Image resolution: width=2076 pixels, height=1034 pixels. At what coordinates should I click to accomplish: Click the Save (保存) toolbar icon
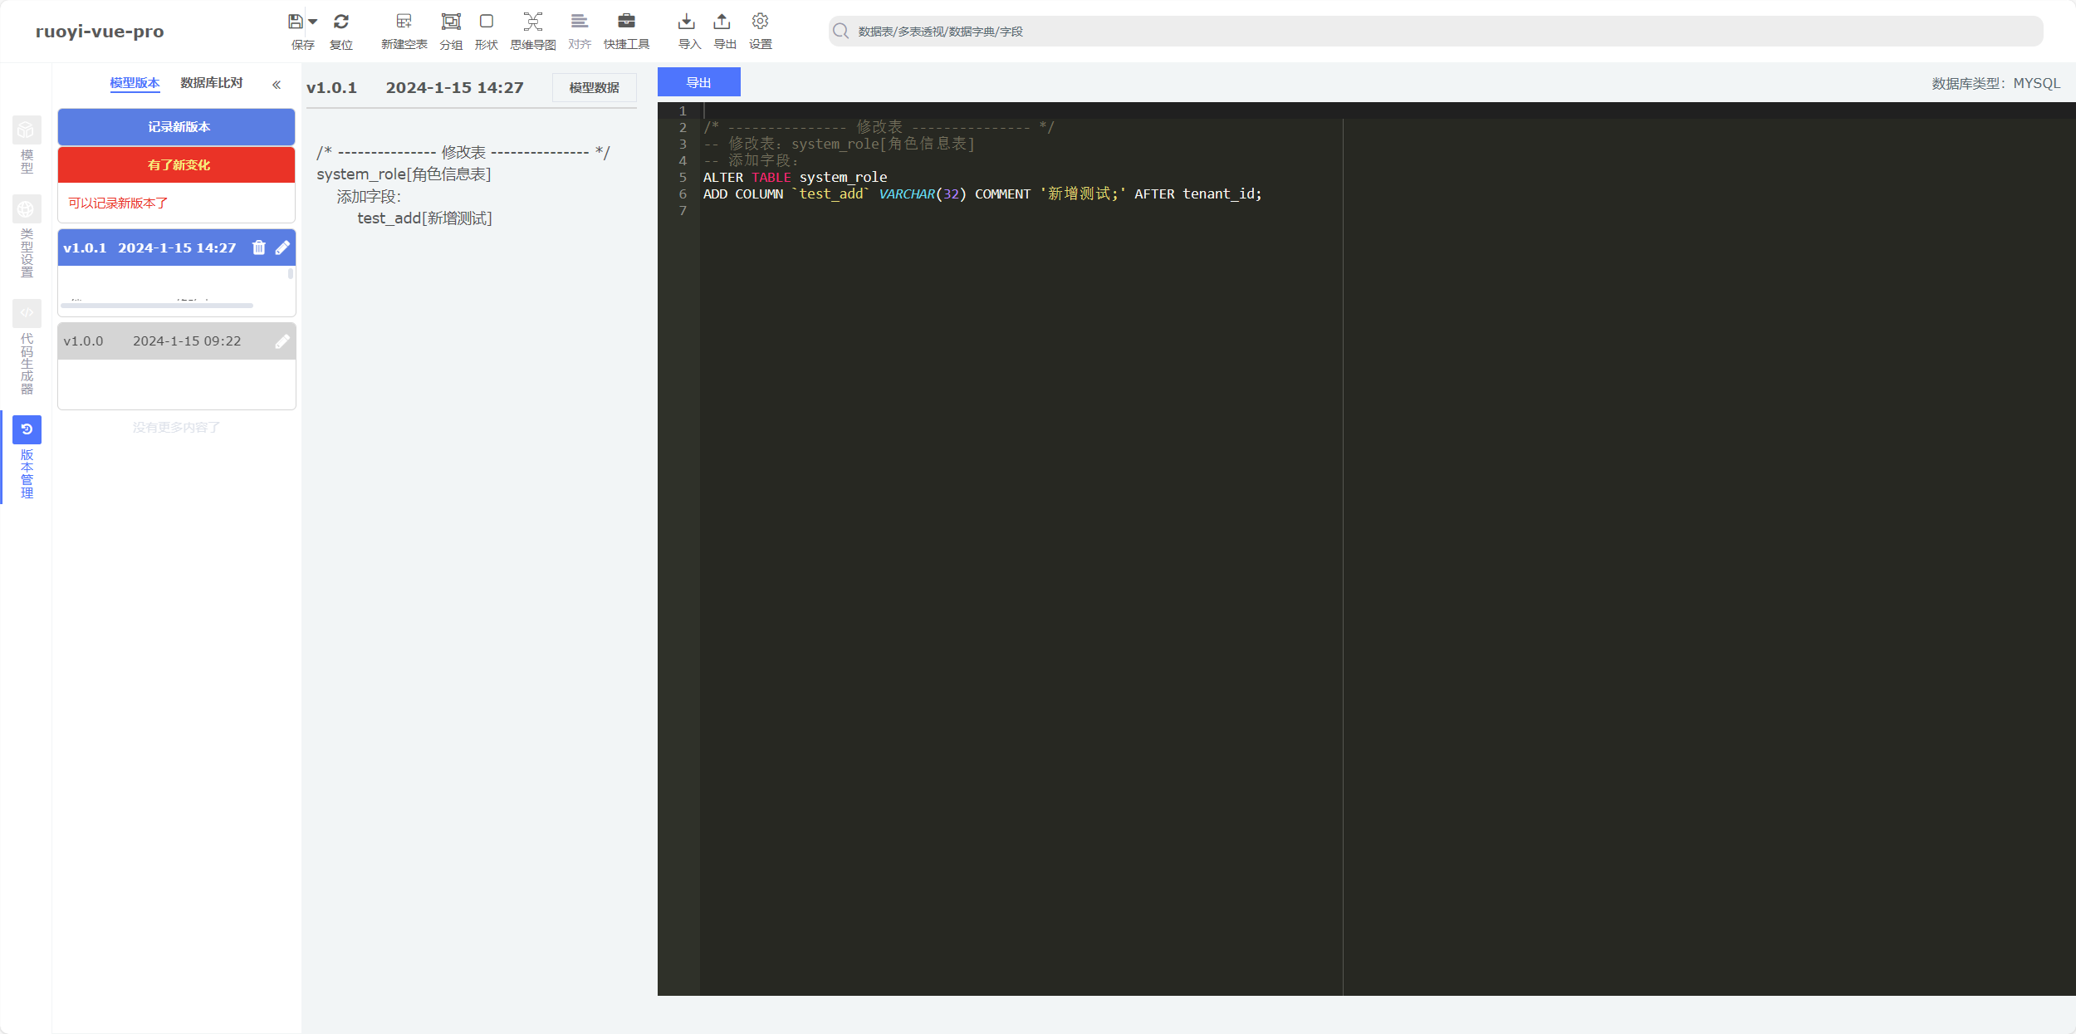[x=296, y=22]
